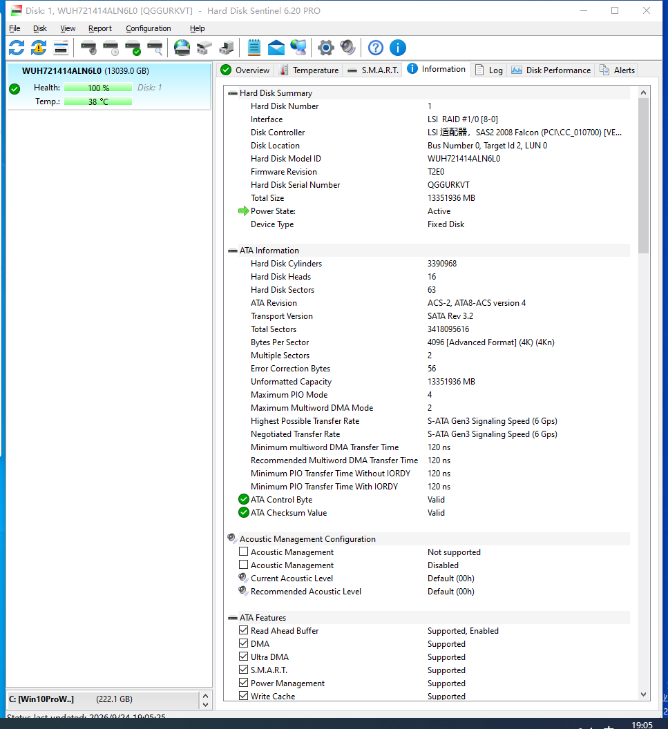The width and height of the screenshot is (668, 729).
Task: Open the Disk menu
Action: [x=40, y=28]
